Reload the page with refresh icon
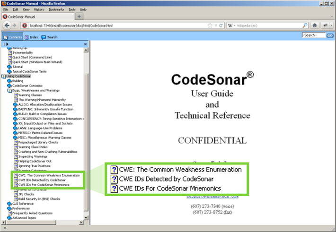This screenshot has height=232, width=336. (221, 26)
